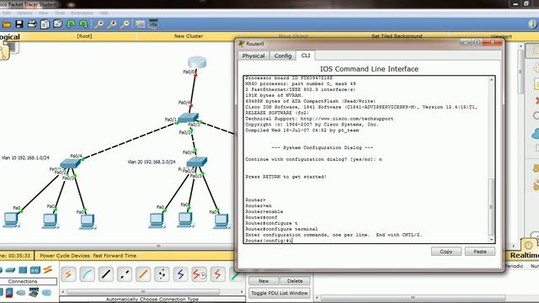Click the Copy toolbar icon
This screenshot has height=303, width=539.
point(45,24)
